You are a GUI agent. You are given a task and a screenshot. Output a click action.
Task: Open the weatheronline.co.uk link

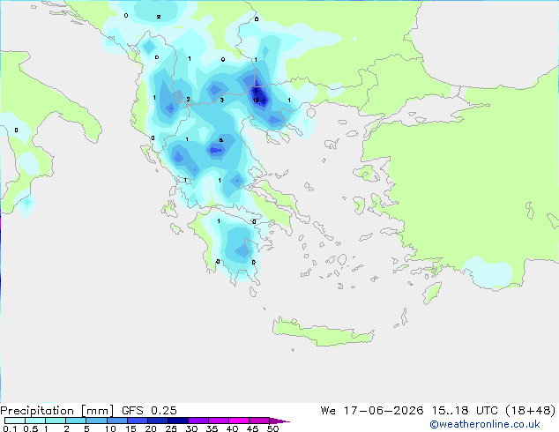(485, 424)
